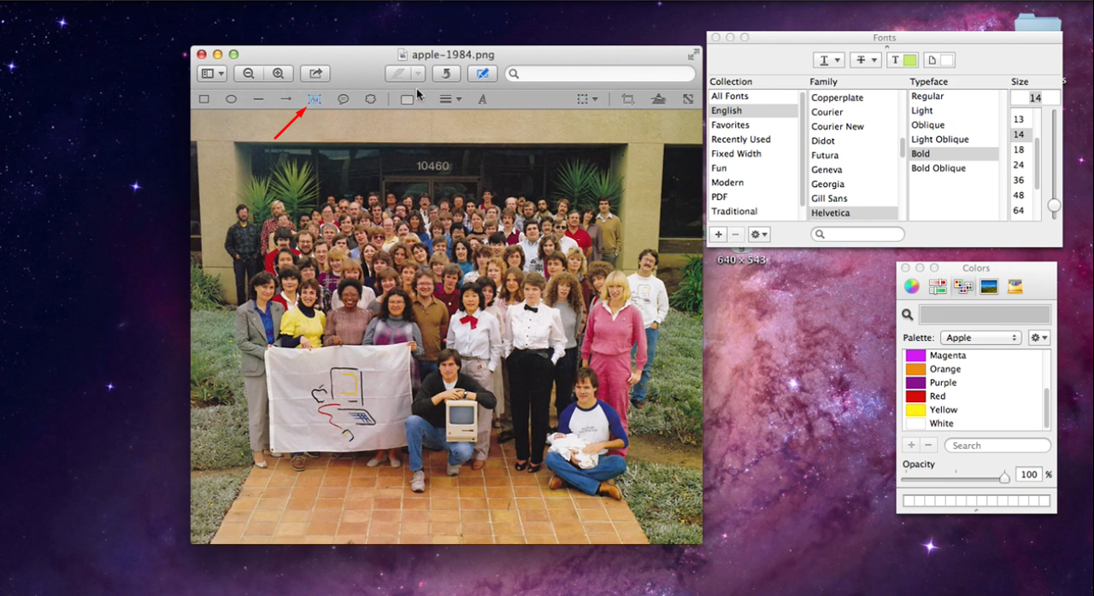Choose the Red color row in palette

pos(973,396)
